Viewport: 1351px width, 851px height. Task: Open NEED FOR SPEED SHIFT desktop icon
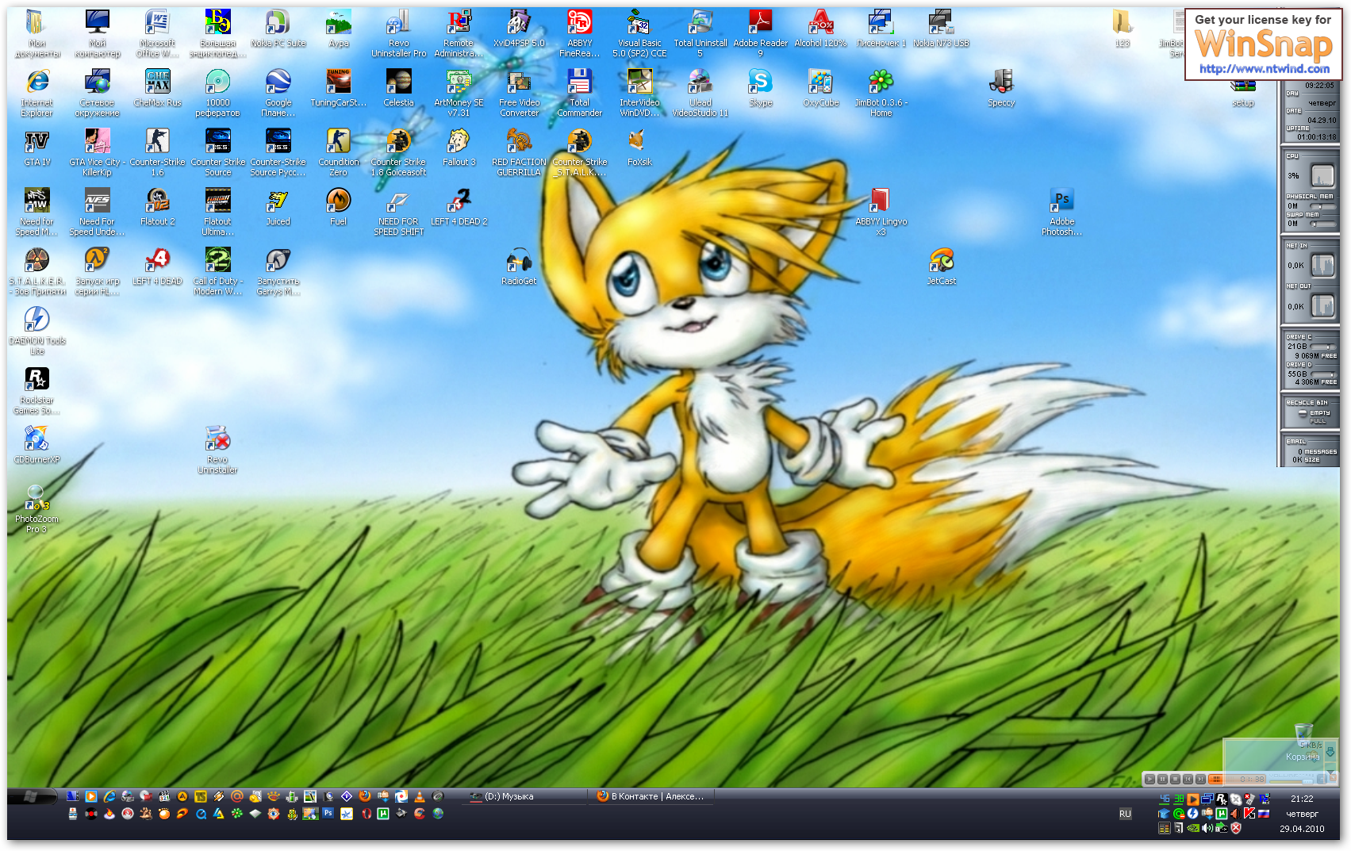point(399,212)
